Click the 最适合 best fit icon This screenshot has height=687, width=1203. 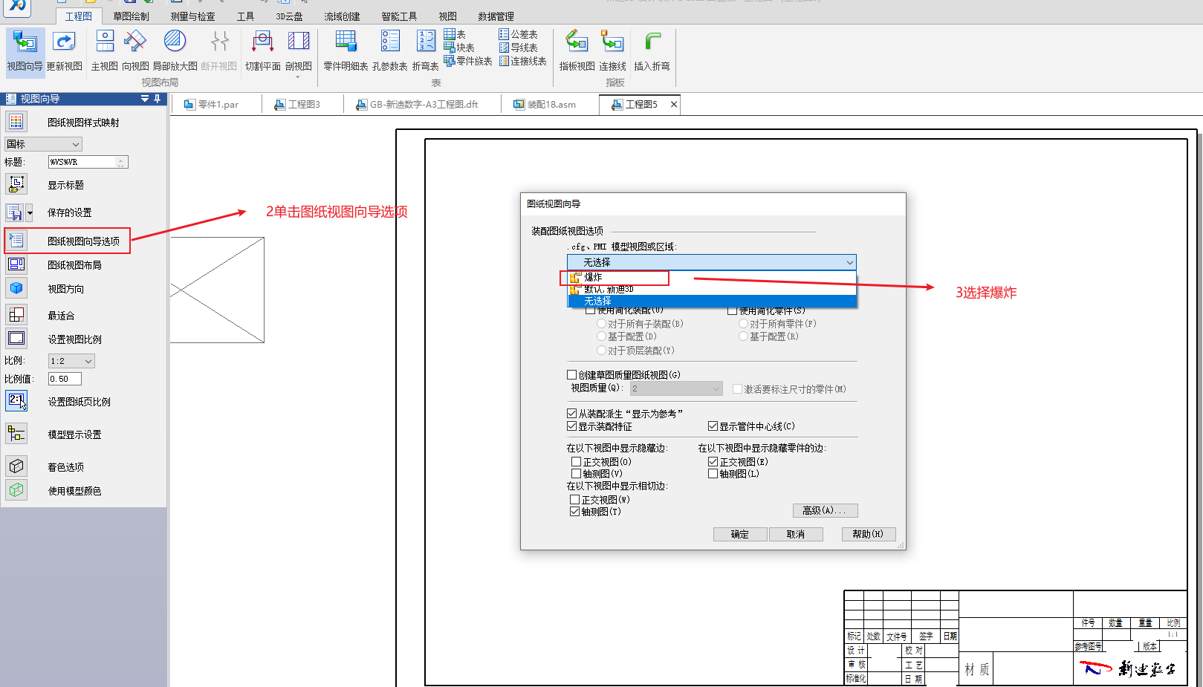(x=16, y=315)
